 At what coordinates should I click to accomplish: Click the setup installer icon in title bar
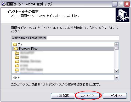click(x=3, y=4)
